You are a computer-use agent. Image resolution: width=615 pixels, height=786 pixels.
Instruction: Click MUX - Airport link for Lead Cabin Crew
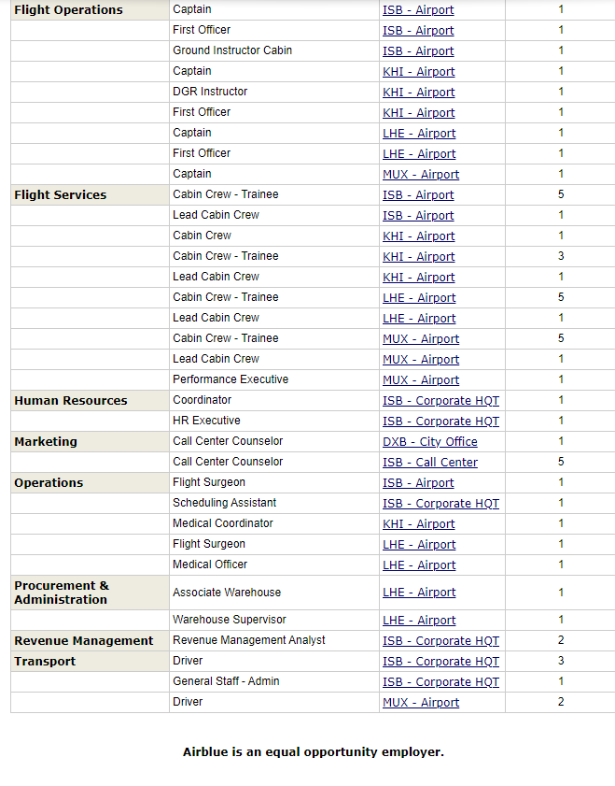coord(421,360)
